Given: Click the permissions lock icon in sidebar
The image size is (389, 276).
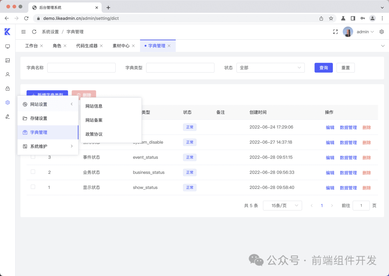Looking at the screenshot, I should pyautogui.click(x=7, y=89).
